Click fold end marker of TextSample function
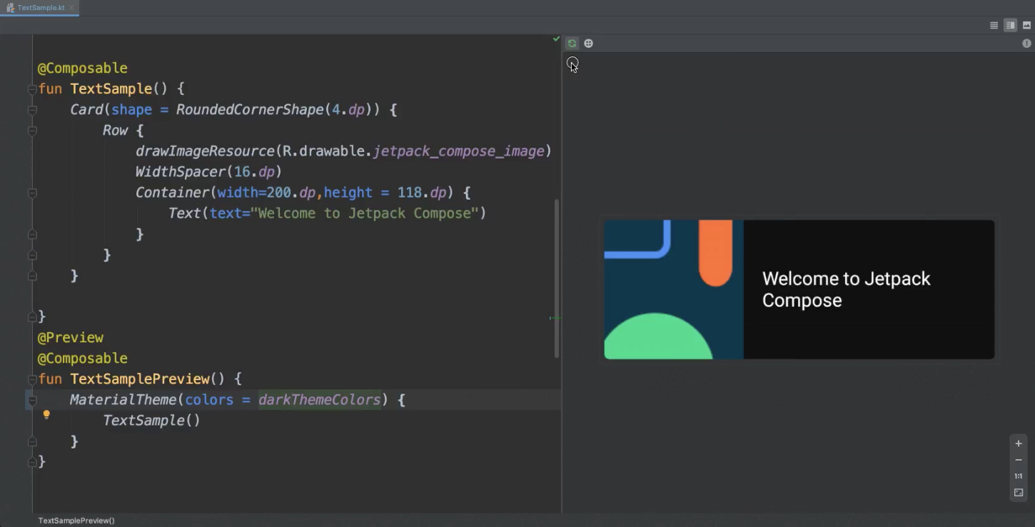Viewport: 1035px width, 527px height. 32,316
